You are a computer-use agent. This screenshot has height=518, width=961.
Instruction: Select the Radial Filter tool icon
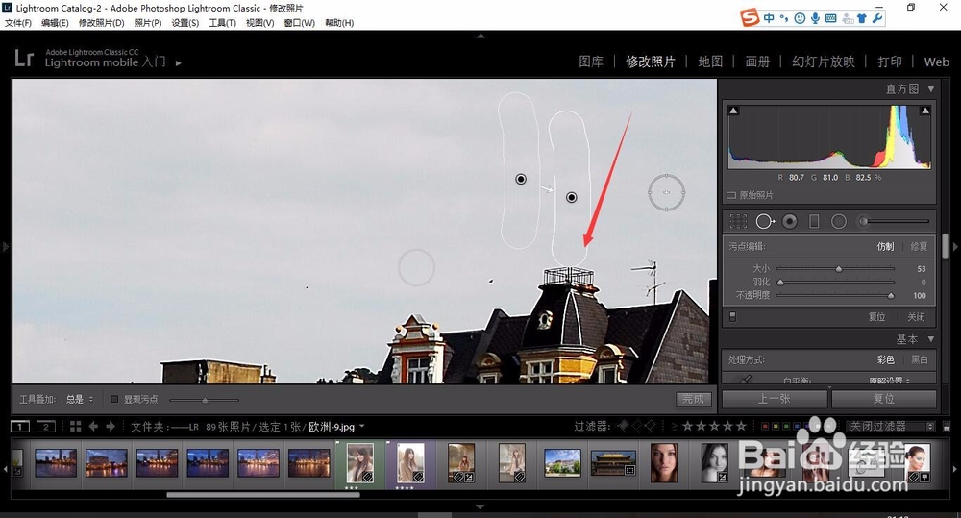[838, 221]
